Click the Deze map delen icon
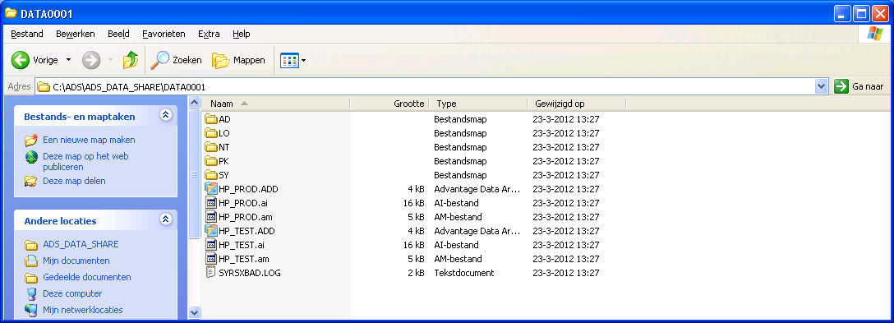 pyautogui.click(x=31, y=181)
